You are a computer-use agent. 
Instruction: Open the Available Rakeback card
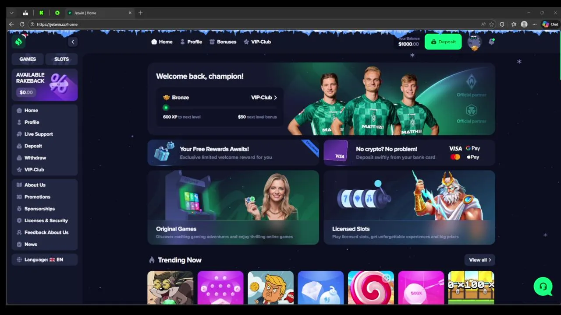(x=45, y=84)
